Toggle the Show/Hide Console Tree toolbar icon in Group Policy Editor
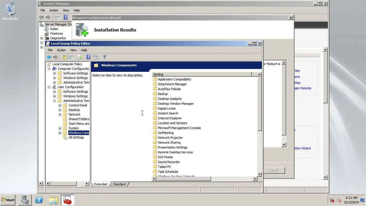366x206 pixels. click(x=71, y=57)
